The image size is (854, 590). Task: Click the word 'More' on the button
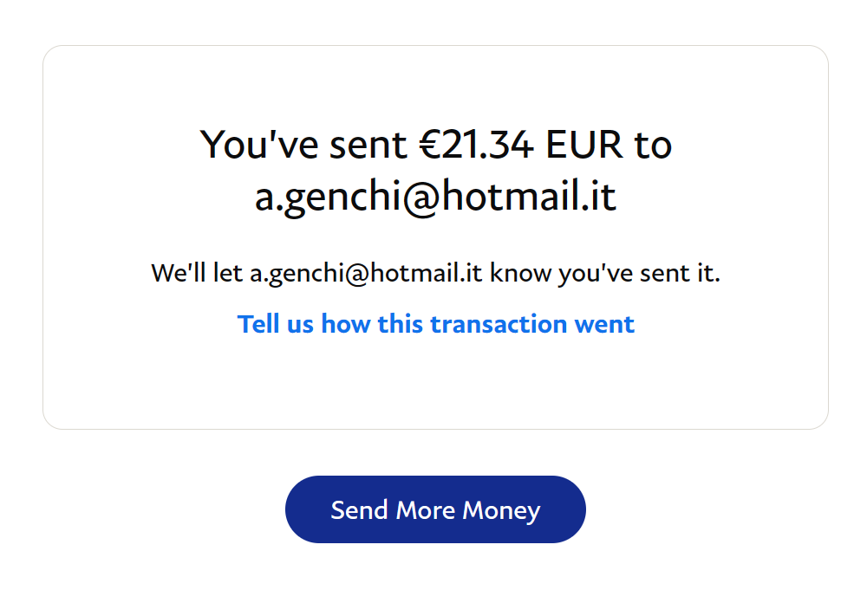coord(426,510)
